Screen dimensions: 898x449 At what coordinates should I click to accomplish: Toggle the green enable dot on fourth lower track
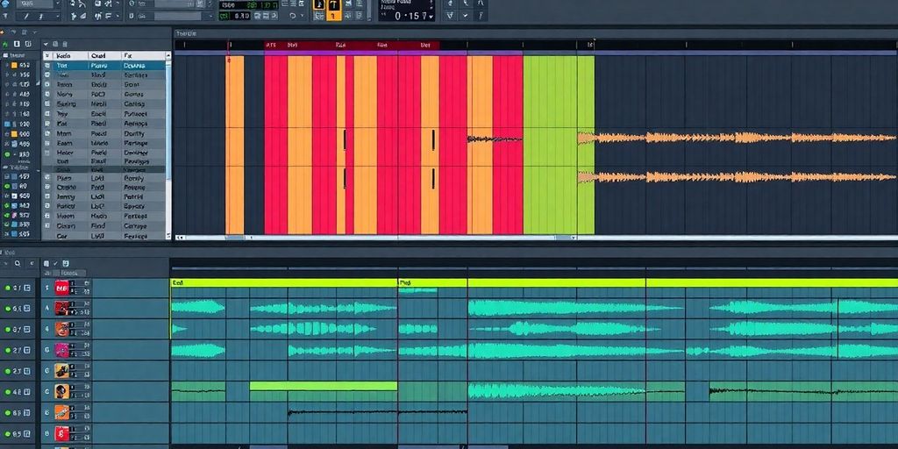(7, 350)
